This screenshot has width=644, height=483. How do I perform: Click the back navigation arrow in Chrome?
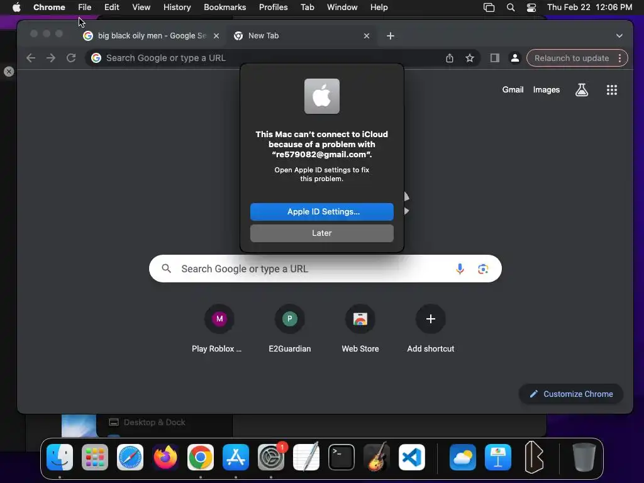(31, 58)
